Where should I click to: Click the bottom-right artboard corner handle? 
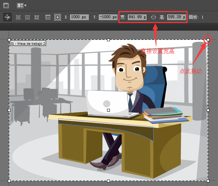point(208,181)
